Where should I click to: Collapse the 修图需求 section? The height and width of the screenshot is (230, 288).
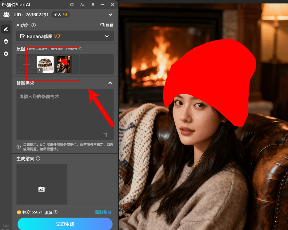(x=110, y=83)
